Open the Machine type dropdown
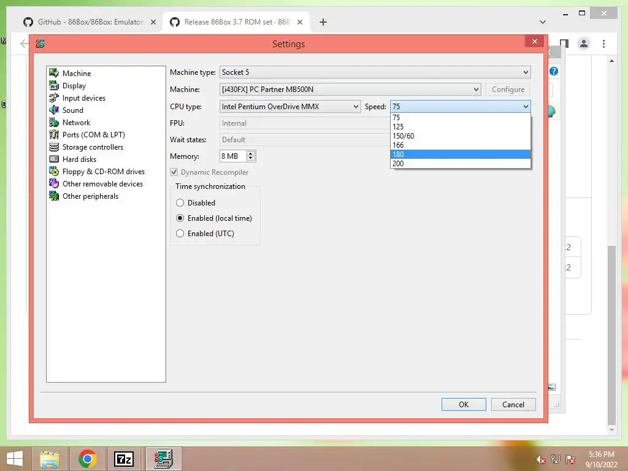628x471 pixels. tap(375, 72)
